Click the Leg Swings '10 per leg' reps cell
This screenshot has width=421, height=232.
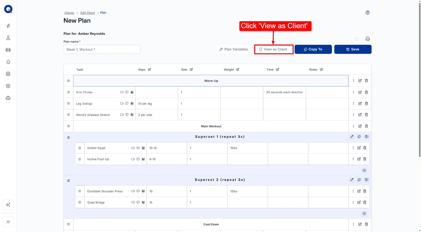[x=157, y=104]
